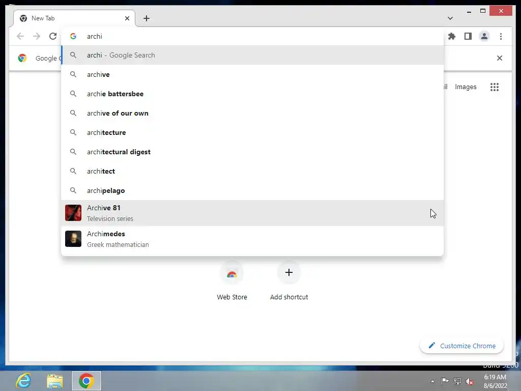This screenshot has height=391, width=521.
Task: Click Add shortcut plus button
Action: point(289,273)
